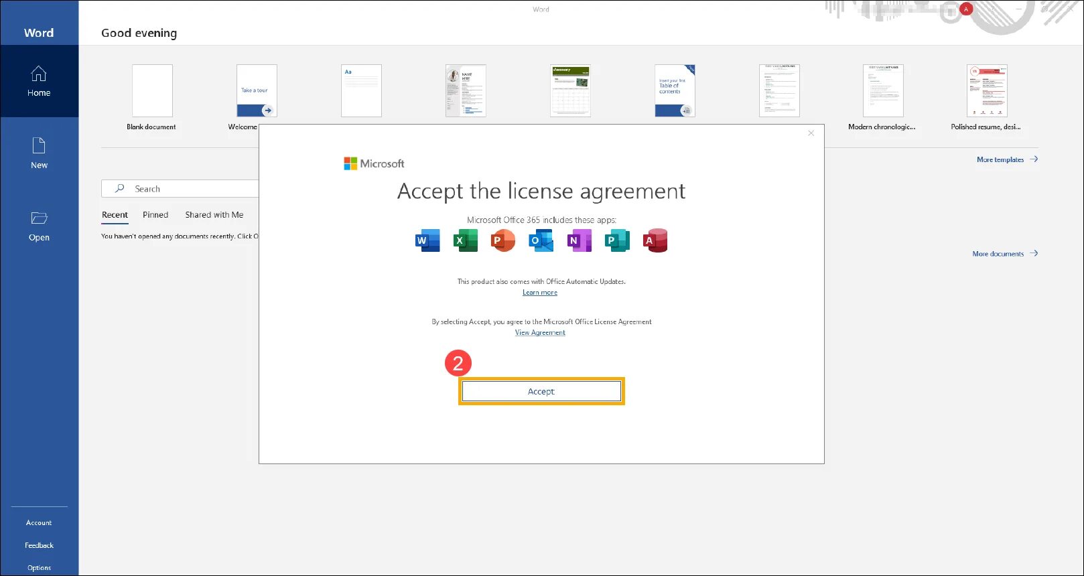Select Open in the Word sidebar

point(39,226)
